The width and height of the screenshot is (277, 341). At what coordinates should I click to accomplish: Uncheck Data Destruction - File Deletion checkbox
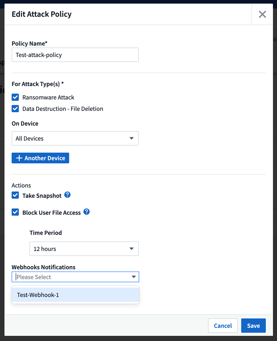tap(15, 109)
